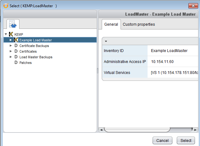Click the LoadMaster - Example Load Master heading
Screen dimensions: 200x146
160,14
